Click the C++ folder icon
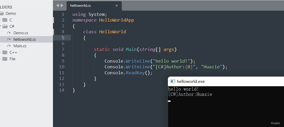Screen dimensions: 284x127 pos(5,52)
